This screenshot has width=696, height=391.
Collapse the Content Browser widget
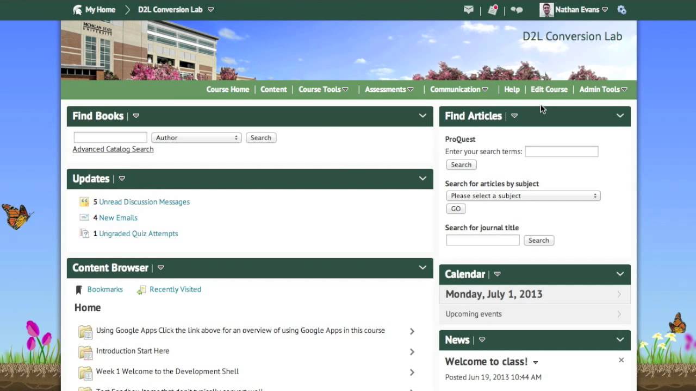point(422,268)
